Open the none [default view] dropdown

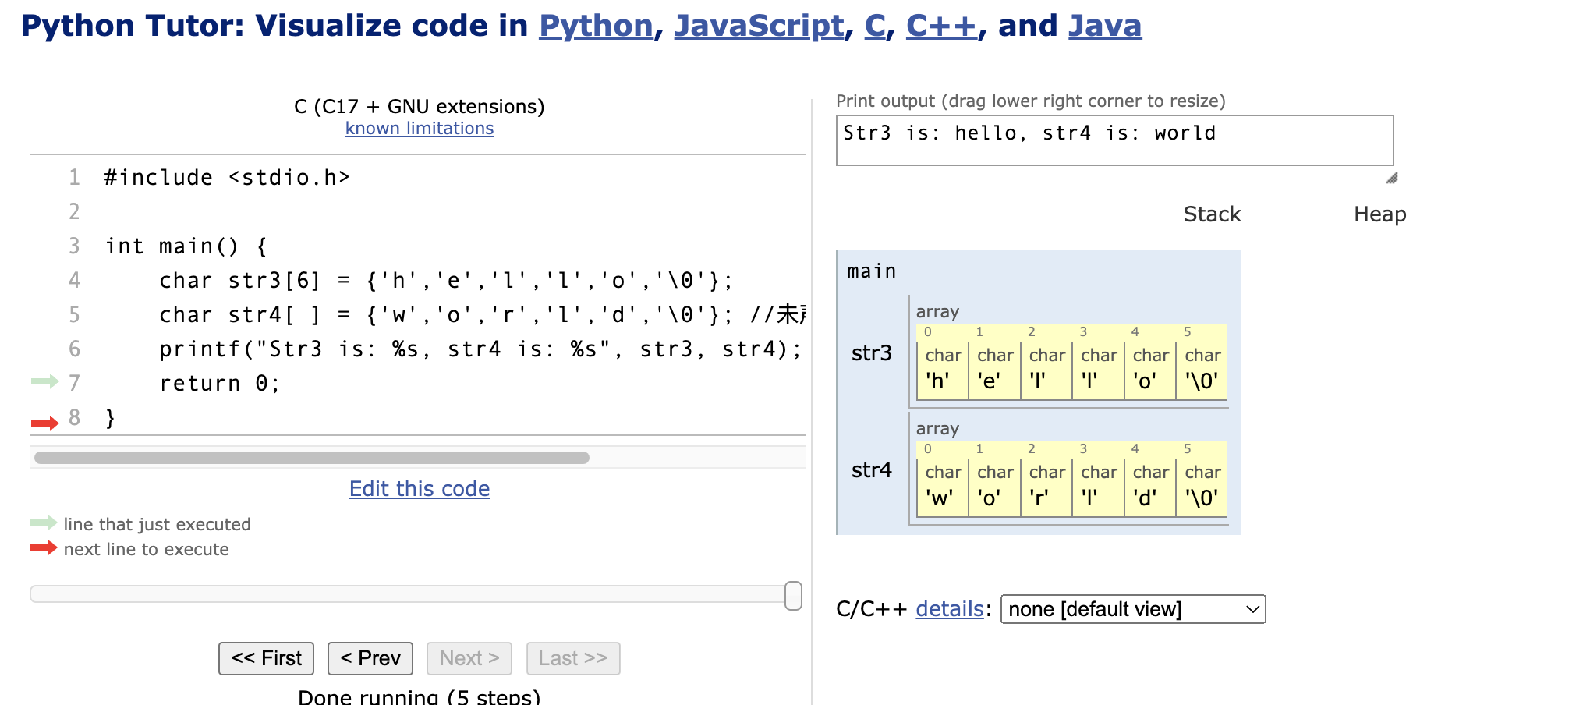[1133, 609]
